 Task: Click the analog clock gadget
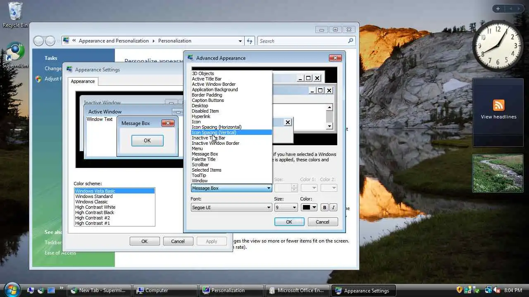[x=498, y=45]
